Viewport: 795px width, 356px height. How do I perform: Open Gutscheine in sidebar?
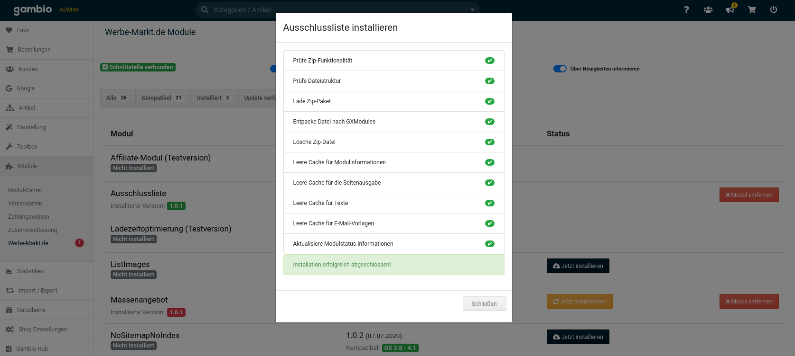point(47,310)
